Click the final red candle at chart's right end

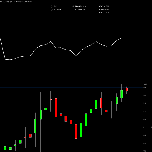[126, 89]
